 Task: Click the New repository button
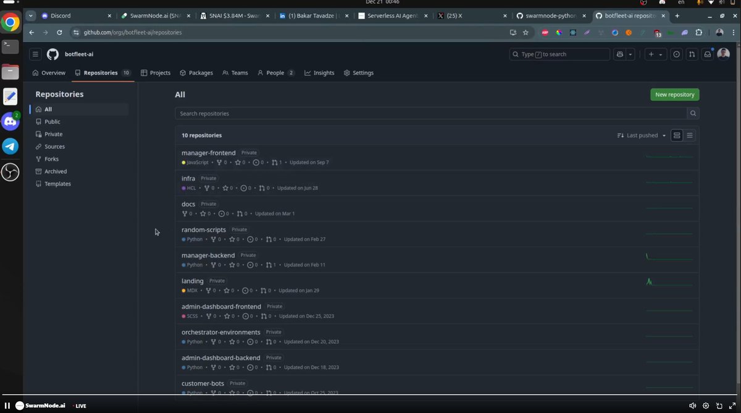pos(674,95)
